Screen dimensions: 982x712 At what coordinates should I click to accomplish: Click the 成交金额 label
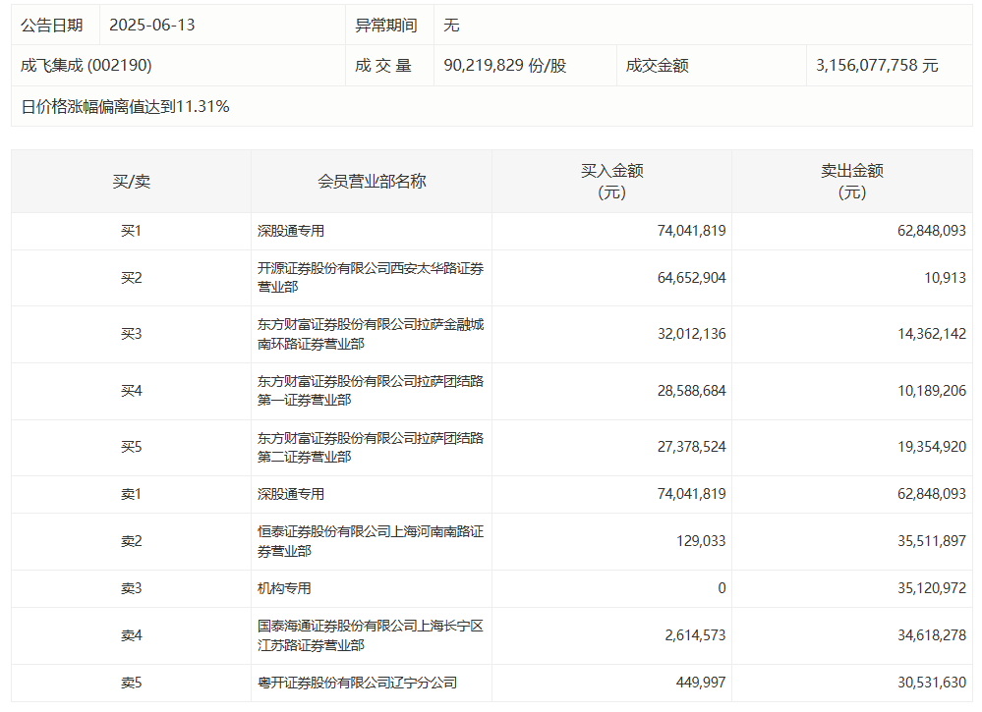(x=657, y=65)
